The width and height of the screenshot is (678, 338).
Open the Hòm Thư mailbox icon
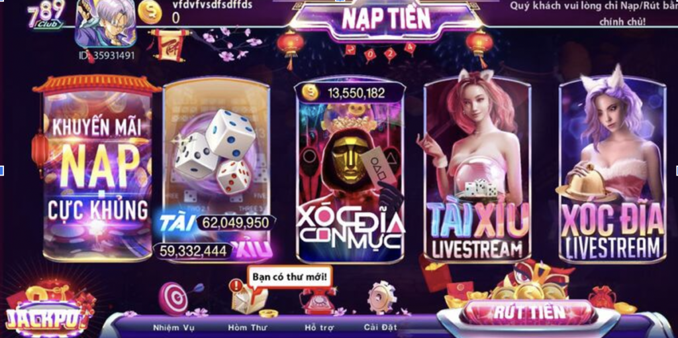click(249, 299)
